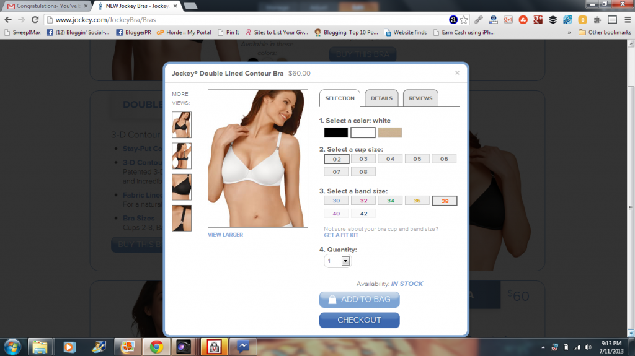Open the camera app in the taskbar
This screenshot has height=356, width=635.
tap(183, 347)
